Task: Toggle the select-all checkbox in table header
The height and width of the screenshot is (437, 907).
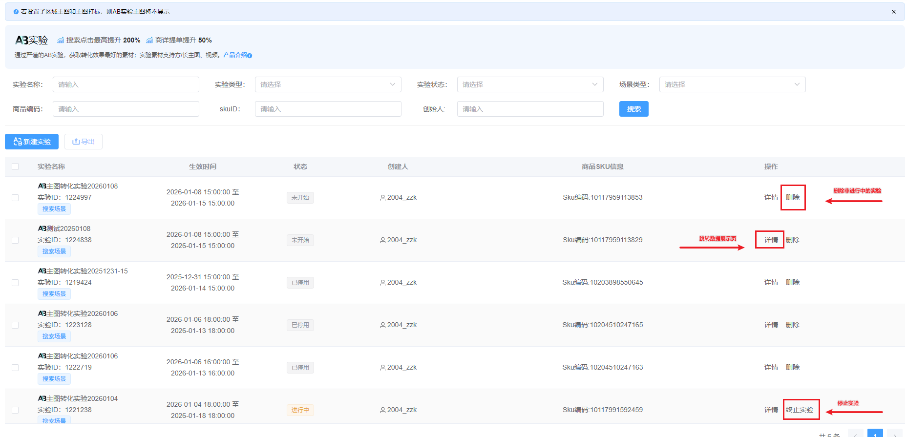Action: coord(15,166)
